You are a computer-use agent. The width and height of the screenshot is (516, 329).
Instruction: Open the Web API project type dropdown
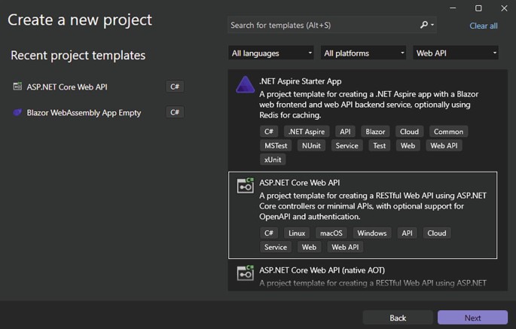[456, 53]
